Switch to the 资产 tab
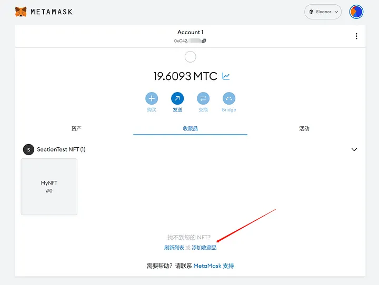 pos(76,128)
